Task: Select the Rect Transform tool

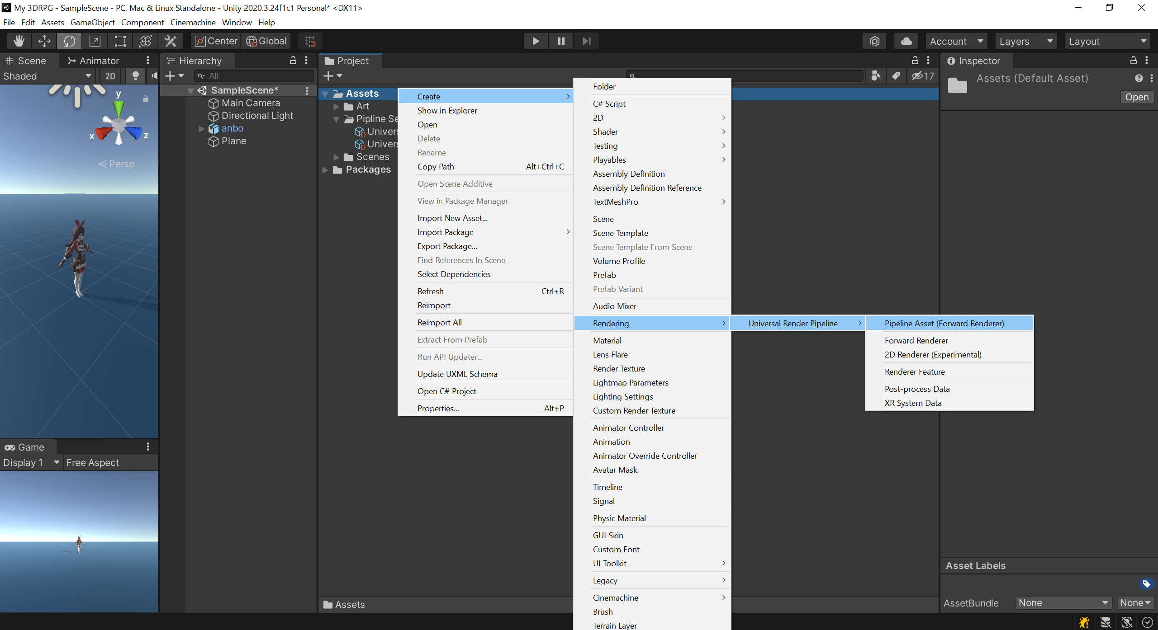Action: tap(120, 41)
